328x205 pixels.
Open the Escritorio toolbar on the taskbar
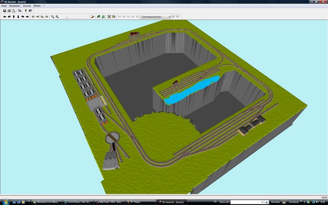coord(294,202)
